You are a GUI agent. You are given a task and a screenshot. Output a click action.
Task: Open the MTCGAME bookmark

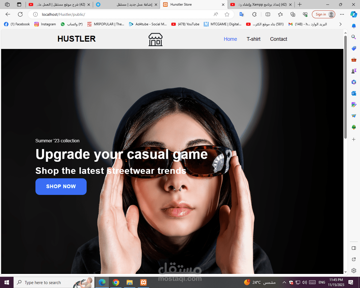coord(223,24)
